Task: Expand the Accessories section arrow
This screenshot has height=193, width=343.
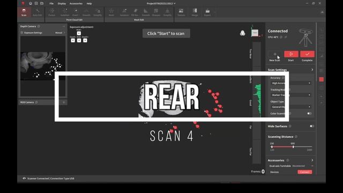Action: [312, 160]
